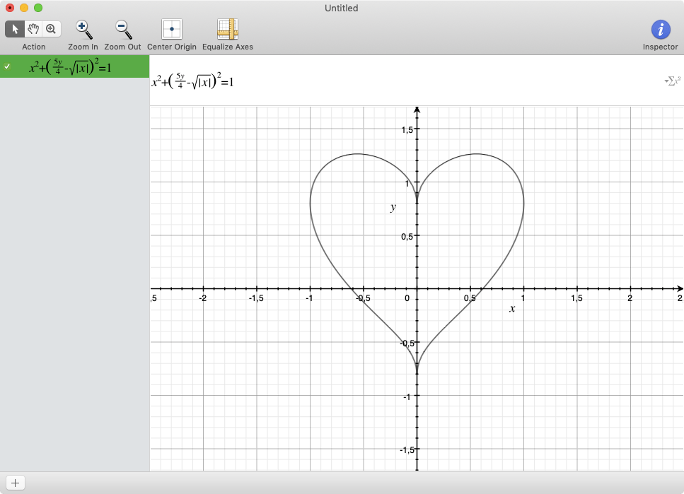The width and height of the screenshot is (684, 494).
Task: Click the Center Origin icon
Action: (172, 29)
